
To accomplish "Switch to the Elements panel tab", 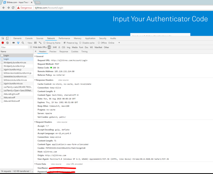I will pyautogui.click(x=17, y=38).
